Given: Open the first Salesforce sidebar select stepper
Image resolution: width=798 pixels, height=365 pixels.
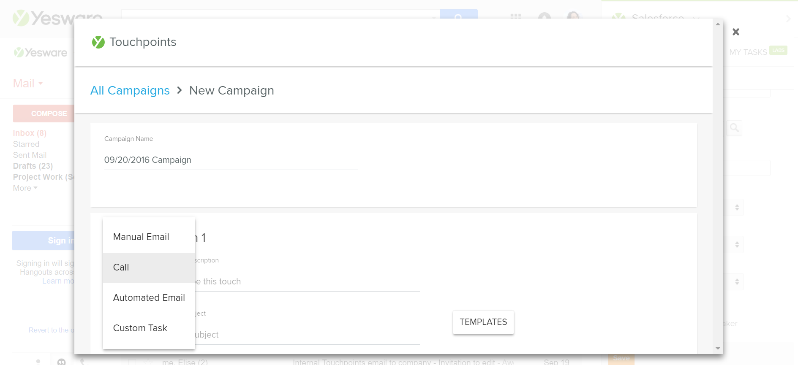Looking at the screenshot, I should [x=736, y=208].
